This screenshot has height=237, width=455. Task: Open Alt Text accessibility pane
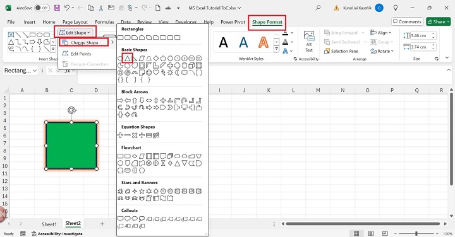coord(309,42)
